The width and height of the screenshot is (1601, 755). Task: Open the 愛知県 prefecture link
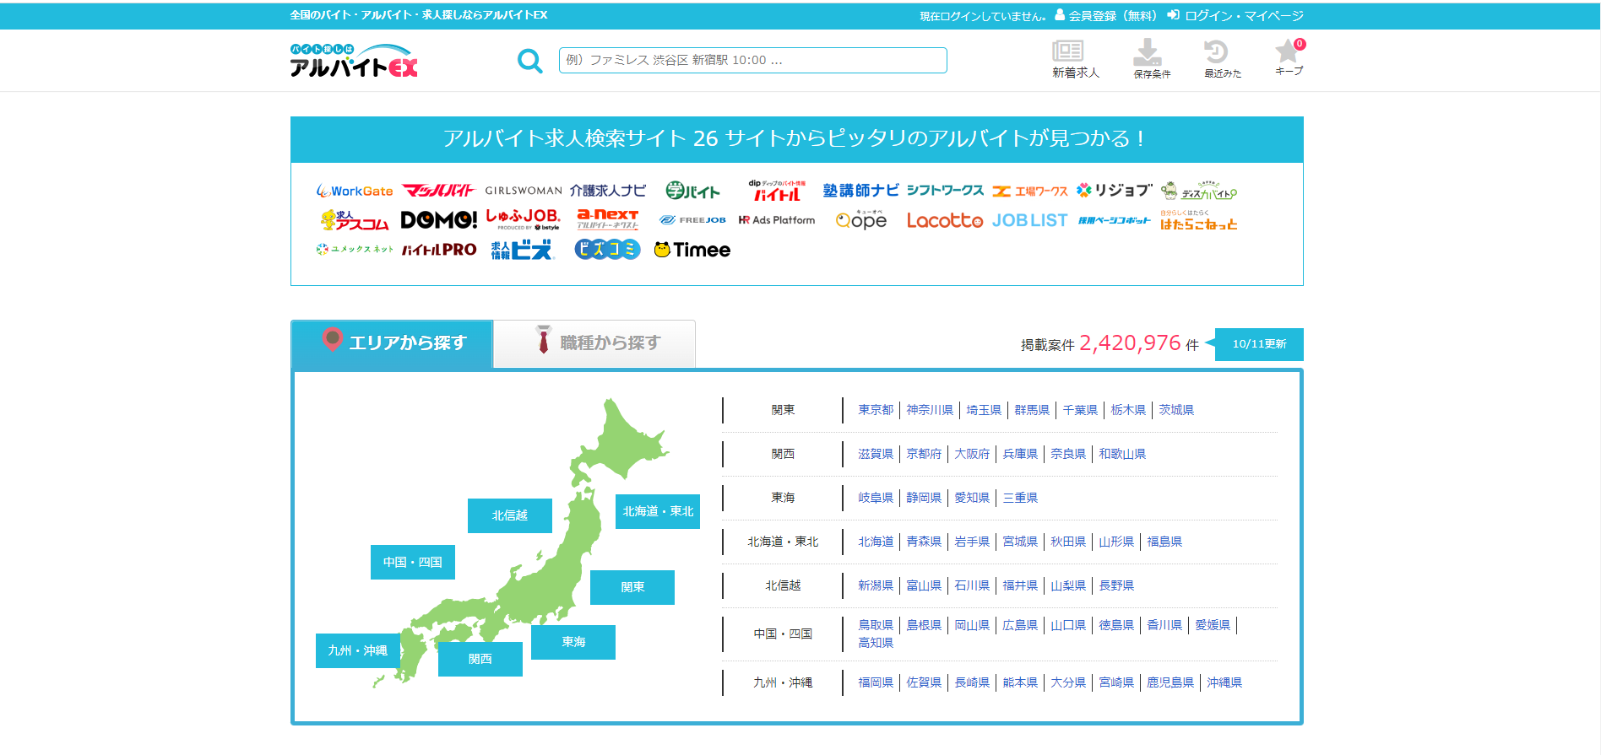[x=972, y=498]
